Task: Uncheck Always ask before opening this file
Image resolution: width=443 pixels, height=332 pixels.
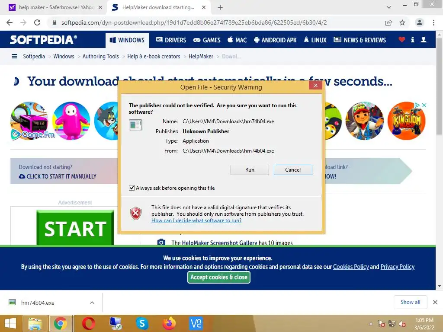Action: coord(132,188)
